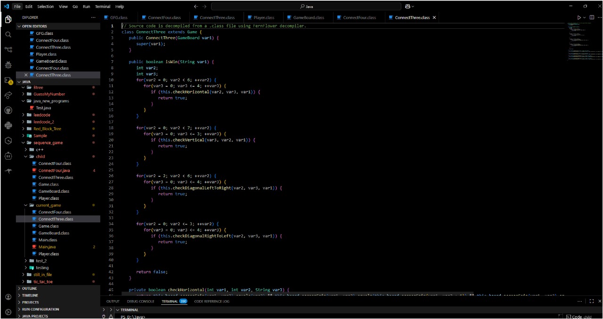Collapse the sequence_game folder
This screenshot has width=603, height=319.
pos(48,143)
